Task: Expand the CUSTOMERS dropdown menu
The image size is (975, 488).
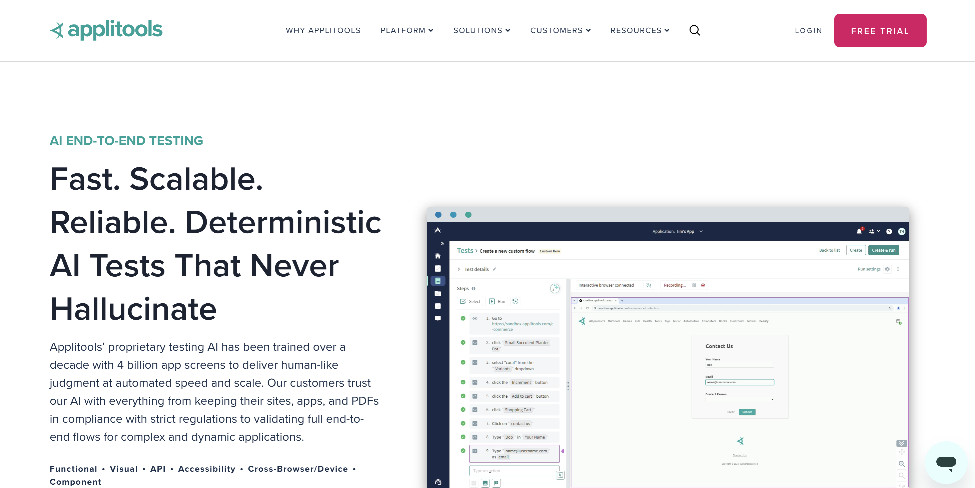Action: pyautogui.click(x=560, y=30)
